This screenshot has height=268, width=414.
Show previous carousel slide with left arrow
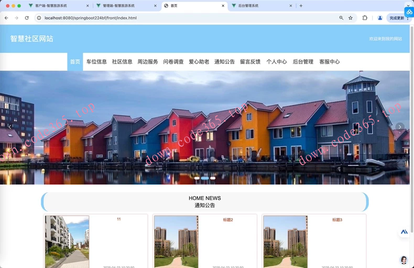tap(9, 127)
